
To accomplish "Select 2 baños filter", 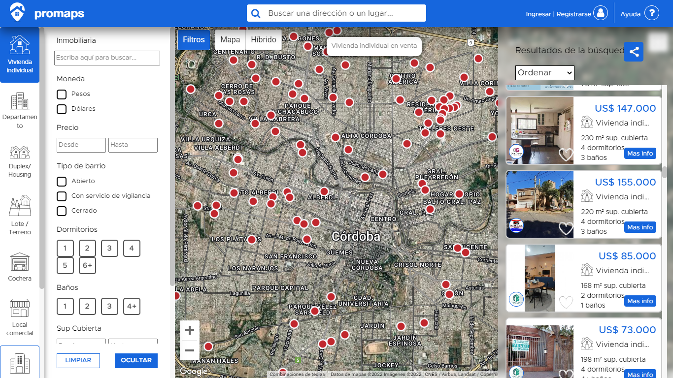I will tap(87, 306).
